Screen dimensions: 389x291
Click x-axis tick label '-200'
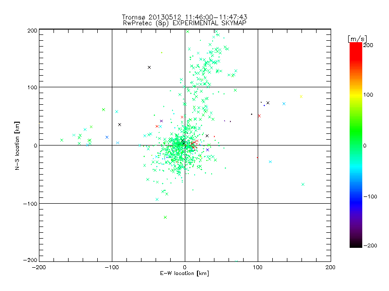(x=39, y=268)
